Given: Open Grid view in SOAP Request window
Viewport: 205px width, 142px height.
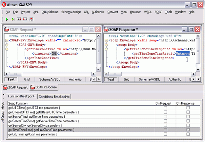Looking at the screenshot, I should tap(27, 80).
